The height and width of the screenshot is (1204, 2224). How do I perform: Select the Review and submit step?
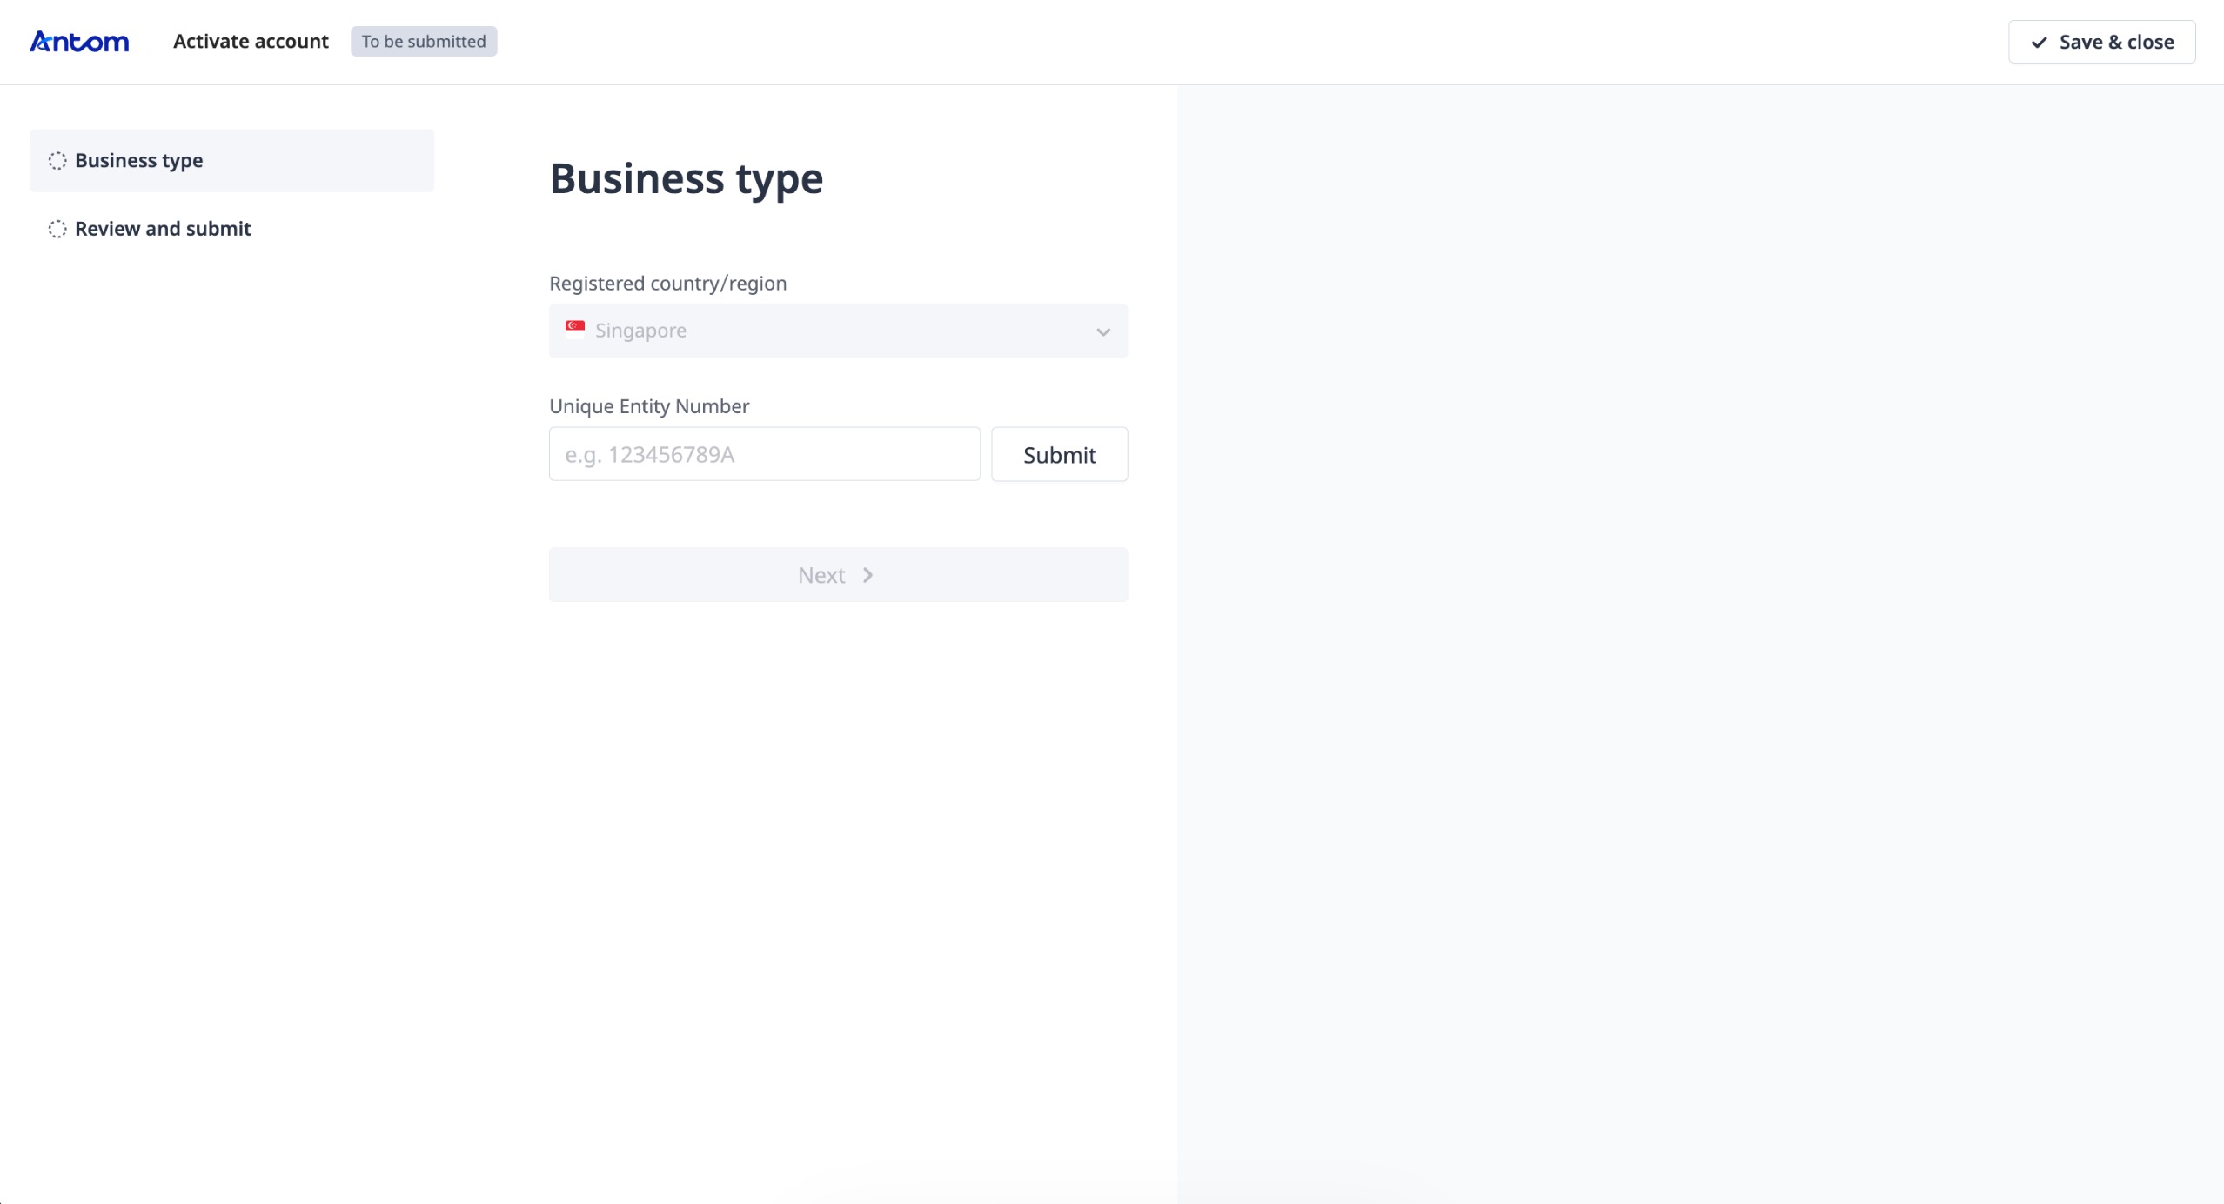163,229
